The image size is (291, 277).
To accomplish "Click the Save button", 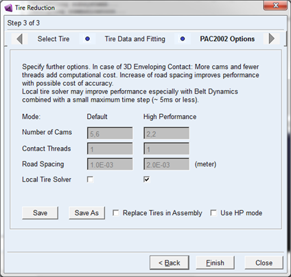I will [40, 213].
